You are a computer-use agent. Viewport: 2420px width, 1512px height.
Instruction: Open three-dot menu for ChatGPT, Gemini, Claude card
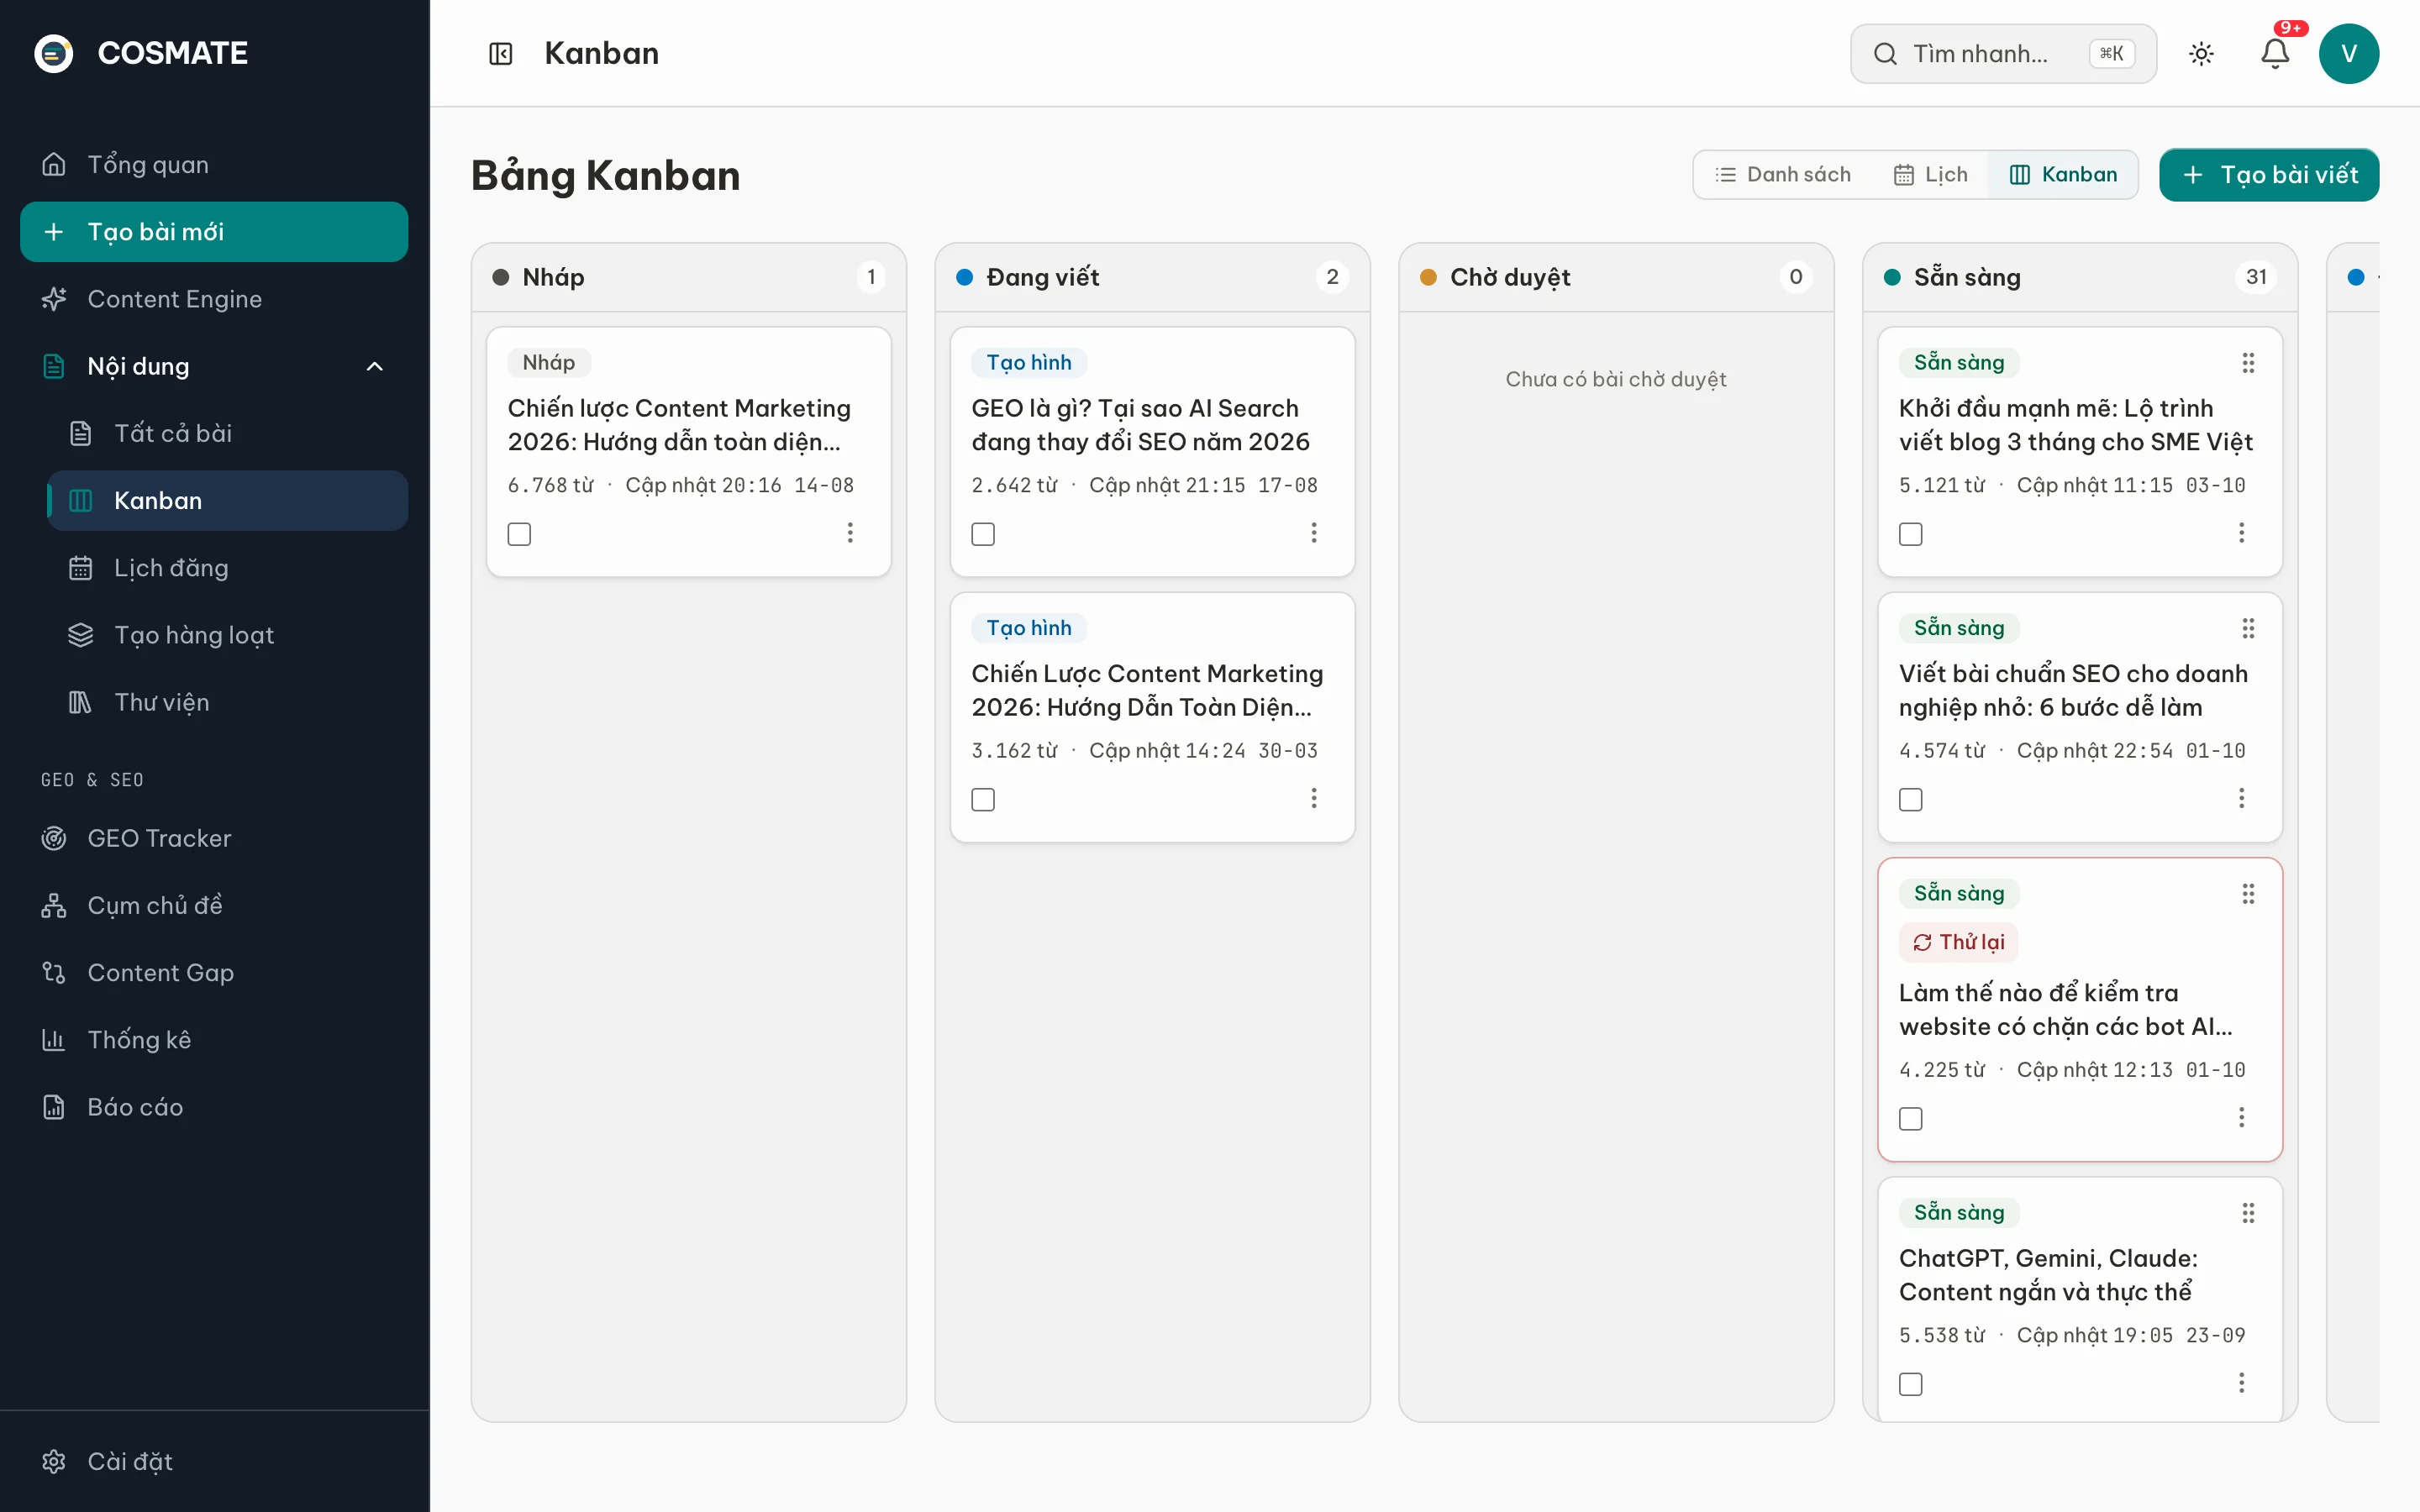click(2241, 1383)
